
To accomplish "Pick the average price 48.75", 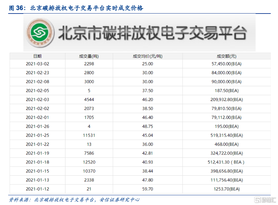I will 148,126.
